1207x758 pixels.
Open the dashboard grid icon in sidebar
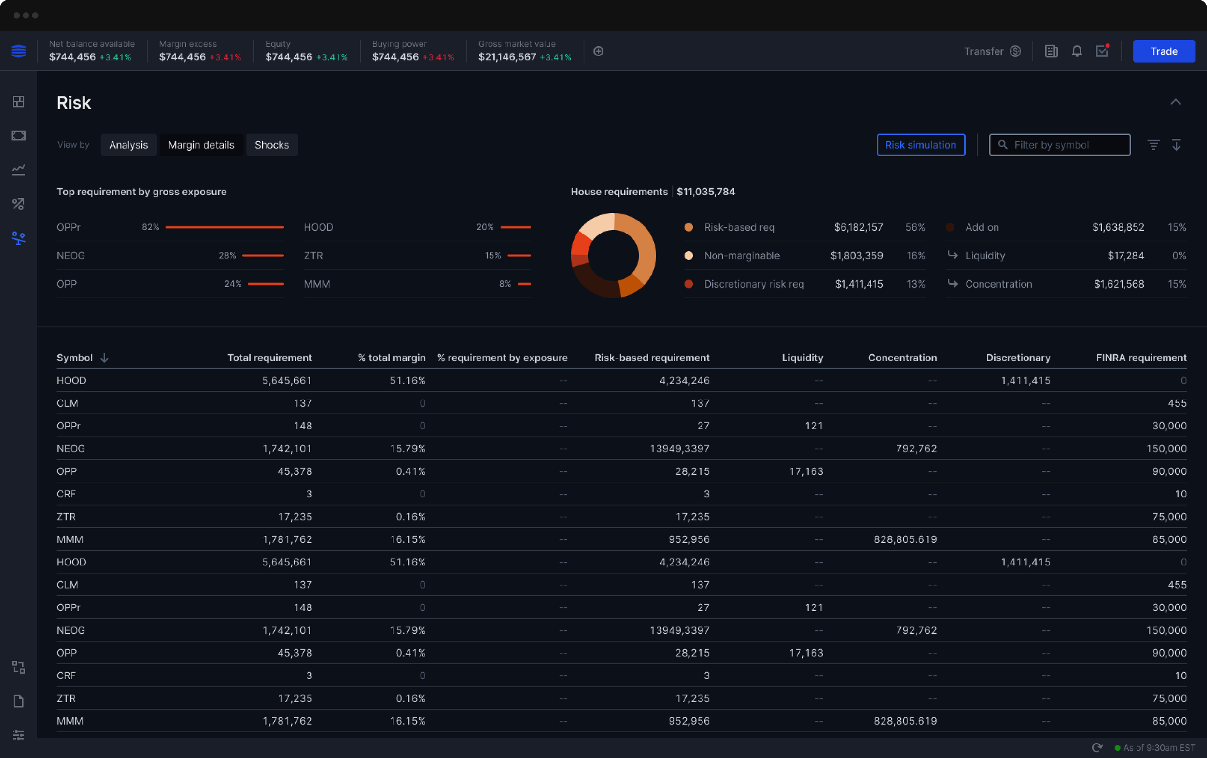click(x=18, y=101)
